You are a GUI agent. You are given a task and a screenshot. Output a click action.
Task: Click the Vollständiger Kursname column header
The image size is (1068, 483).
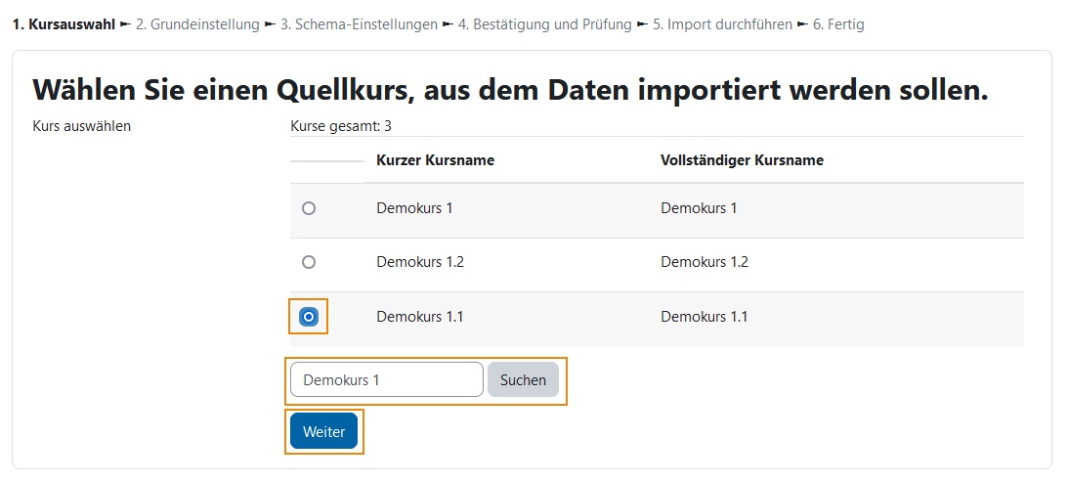pos(742,160)
